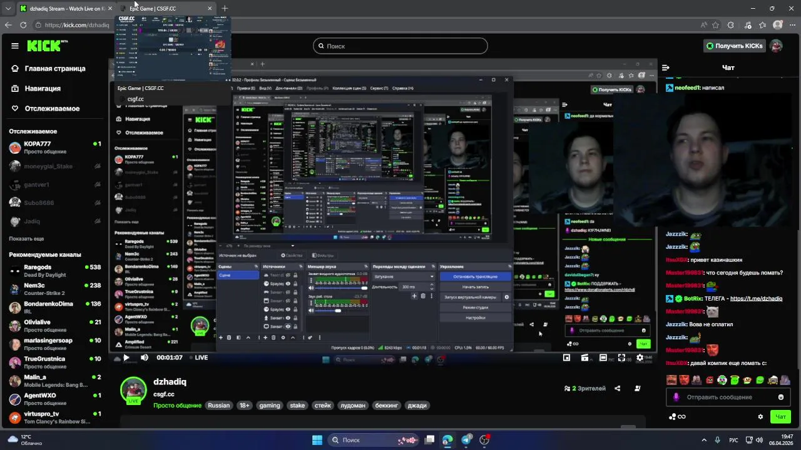
Task: Show the 2 Зрителей viewers list
Action: 584,388
